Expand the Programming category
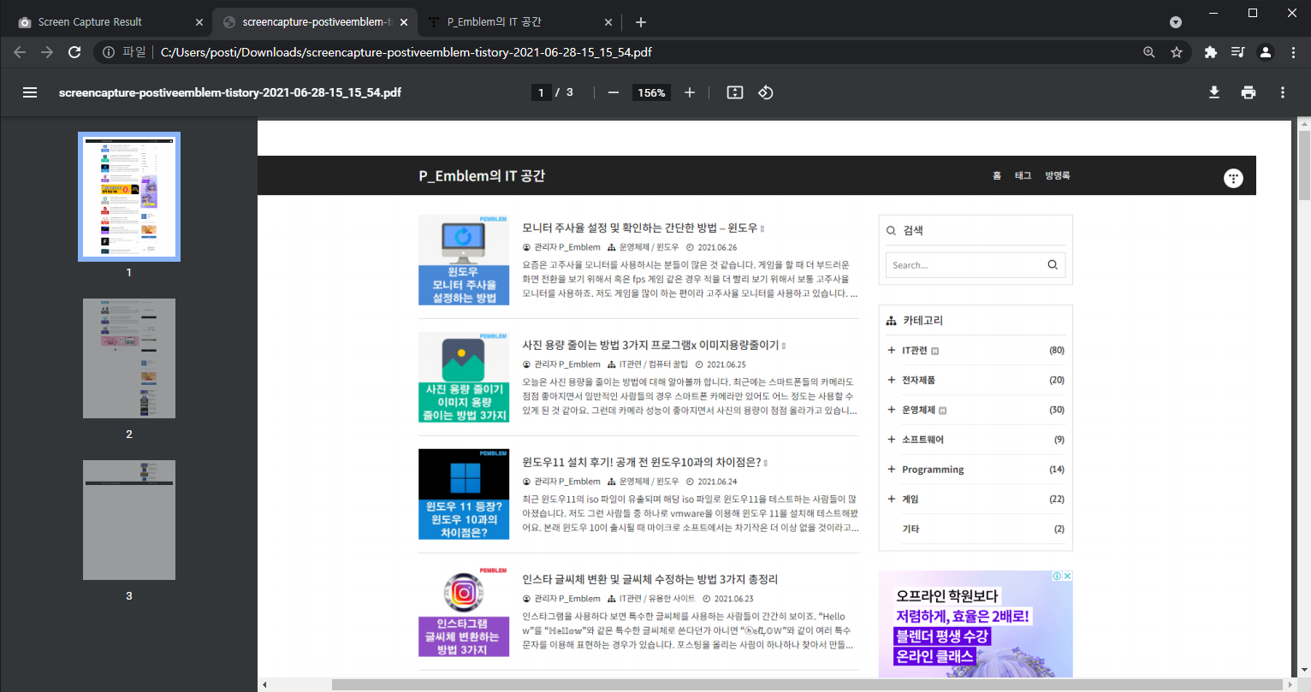This screenshot has width=1311, height=692. [892, 469]
